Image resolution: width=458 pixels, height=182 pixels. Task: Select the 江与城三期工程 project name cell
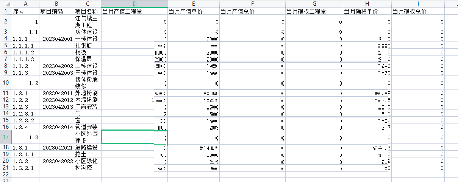(x=88, y=22)
